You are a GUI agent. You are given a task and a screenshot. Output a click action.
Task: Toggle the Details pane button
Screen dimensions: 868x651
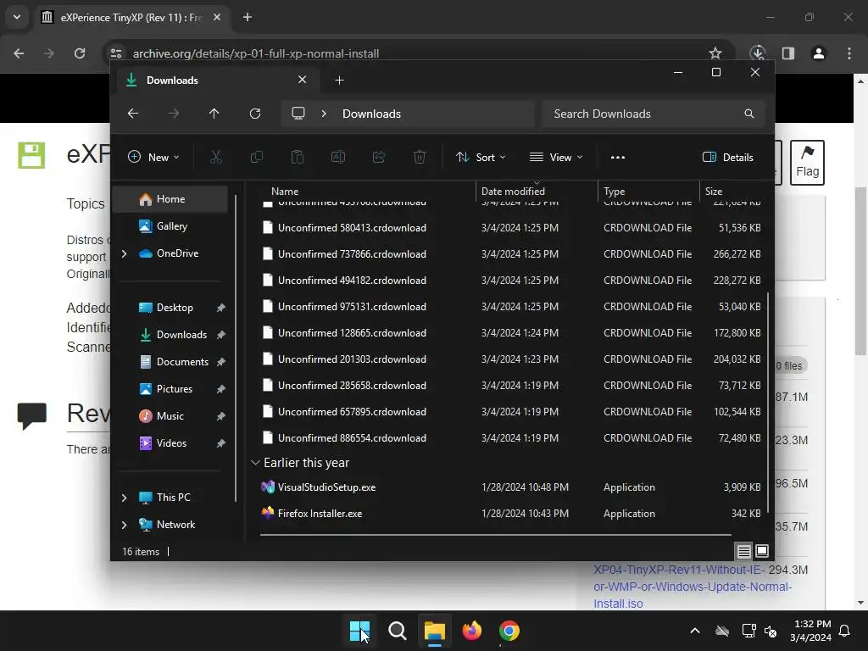pyautogui.click(x=727, y=157)
